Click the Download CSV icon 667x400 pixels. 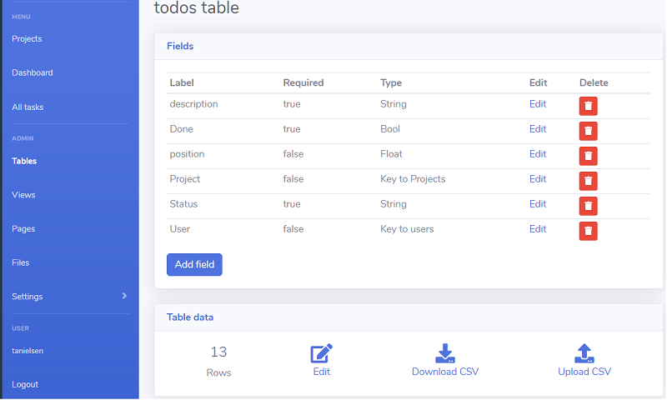(445, 353)
